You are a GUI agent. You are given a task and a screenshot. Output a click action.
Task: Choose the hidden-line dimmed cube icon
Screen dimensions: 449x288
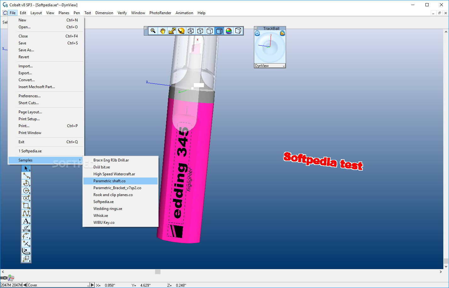point(200,31)
